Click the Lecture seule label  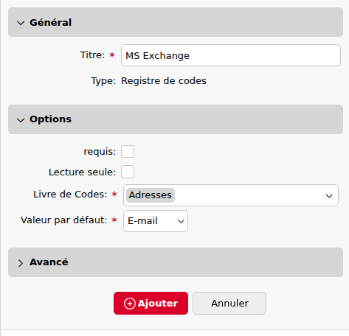pos(82,172)
